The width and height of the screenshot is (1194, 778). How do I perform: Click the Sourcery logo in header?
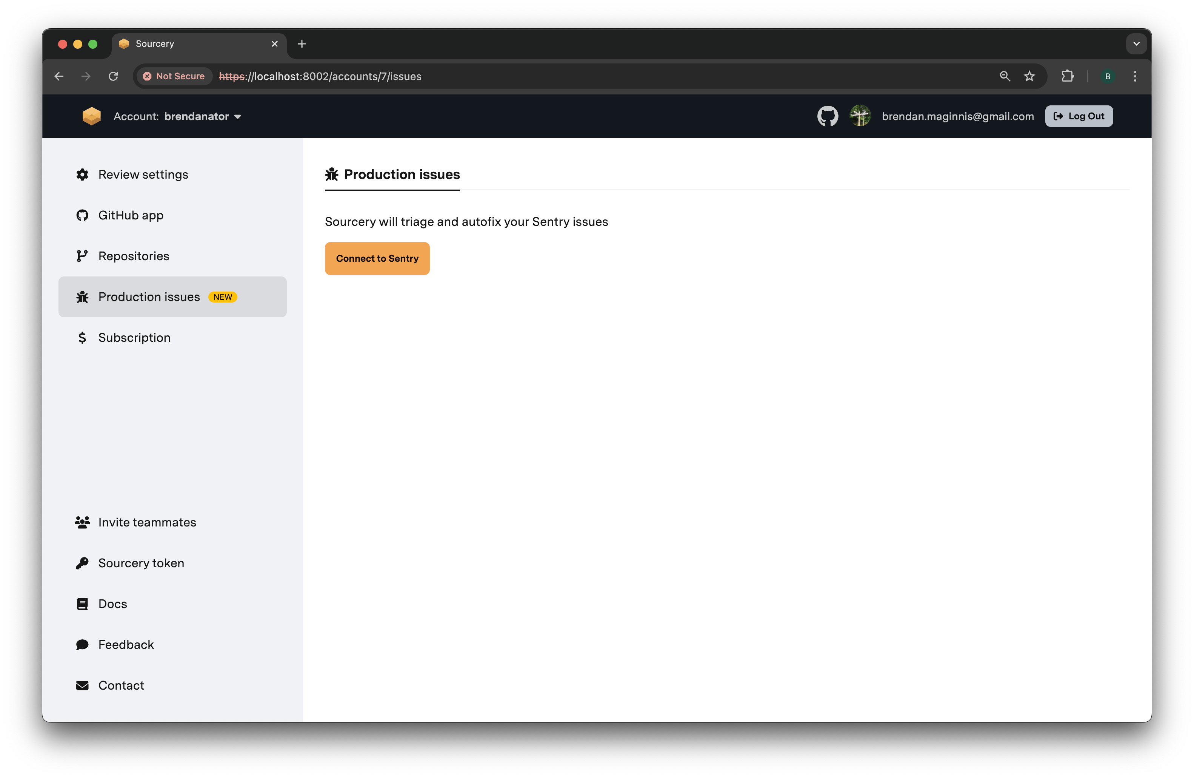(x=91, y=116)
